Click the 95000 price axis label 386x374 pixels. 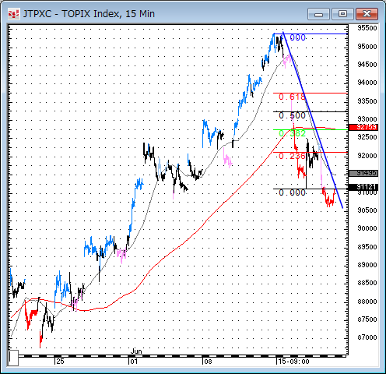[367, 47]
